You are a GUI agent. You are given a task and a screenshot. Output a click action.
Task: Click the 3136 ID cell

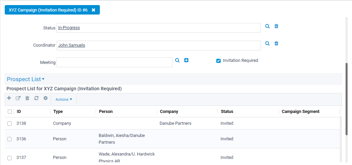click(x=21, y=139)
